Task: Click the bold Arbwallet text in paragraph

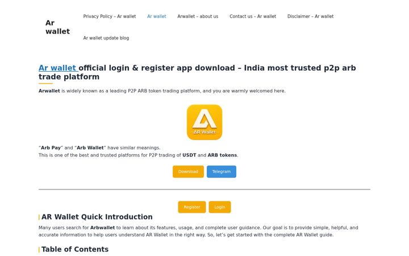Action: [x=102, y=228]
